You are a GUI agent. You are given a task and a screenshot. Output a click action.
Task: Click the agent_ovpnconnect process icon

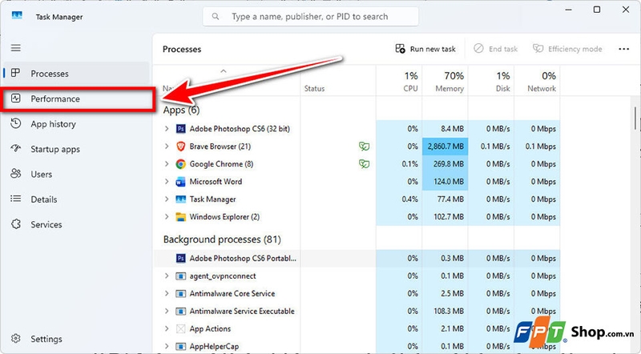[x=181, y=276]
